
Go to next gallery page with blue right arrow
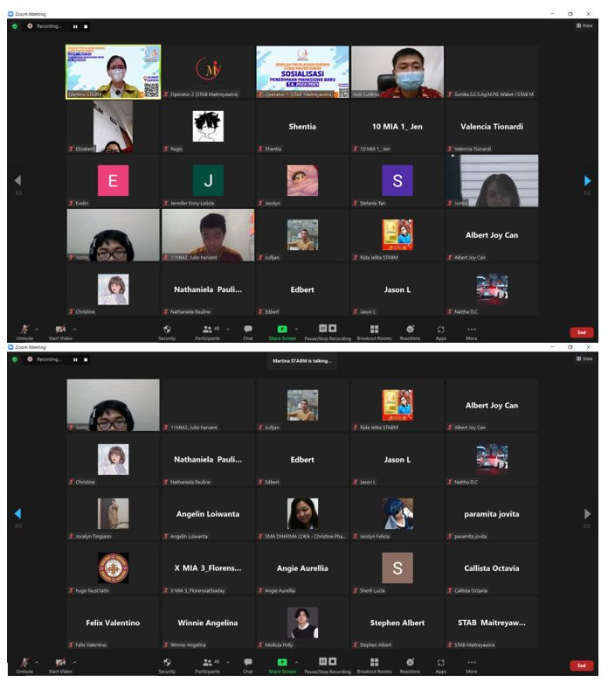coord(587,180)
